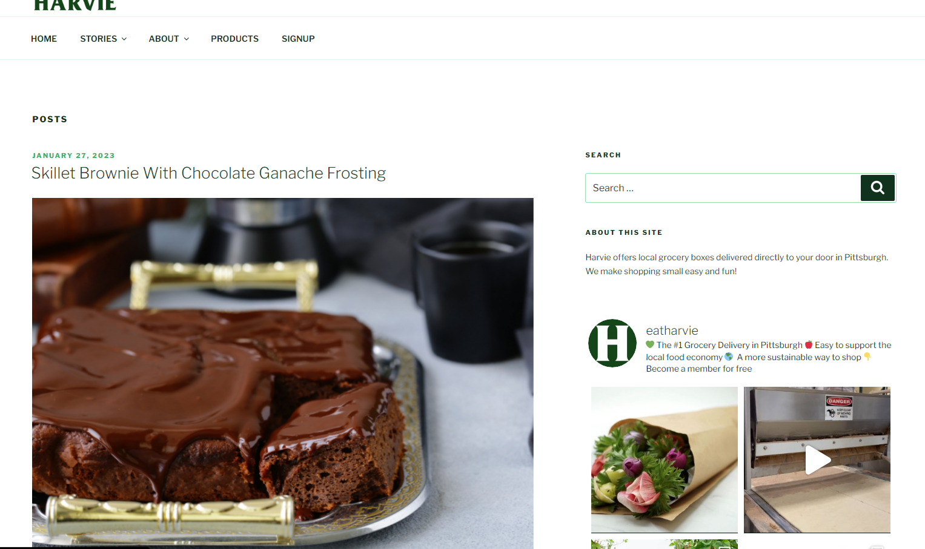Open the Skillet Brownie post title
Screen dimensions: 925x549
pyautogui.click(x=208, y=173)
